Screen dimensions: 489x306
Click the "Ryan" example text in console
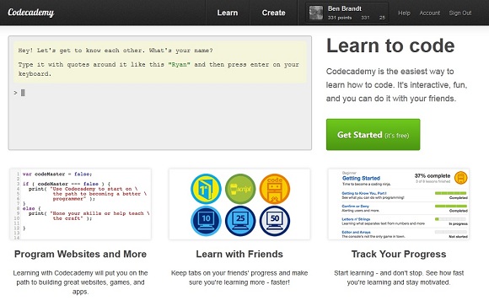[179, 65]
